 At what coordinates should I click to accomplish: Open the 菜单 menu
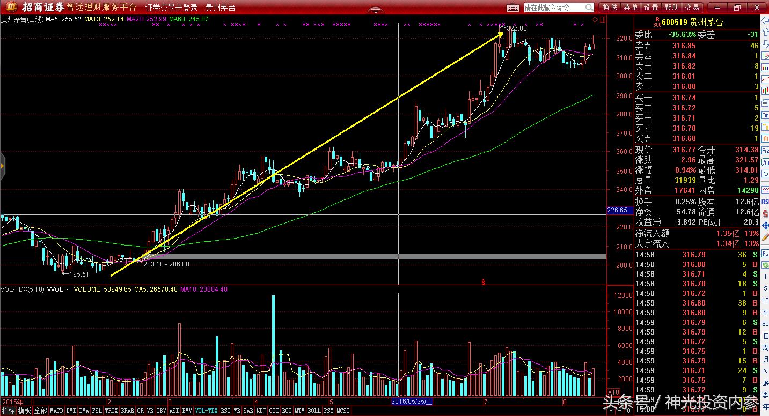(631, 8)
